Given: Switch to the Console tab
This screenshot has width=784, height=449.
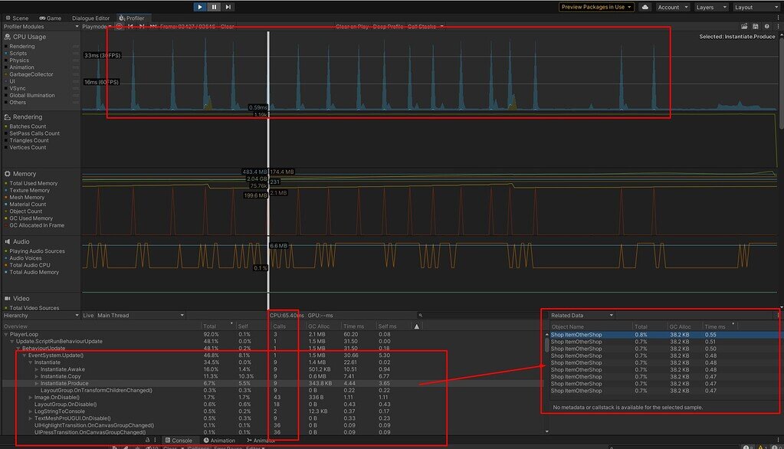Looking at the screenshot, I should 181,440.
